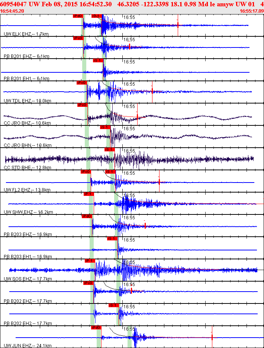Select the station label UW SOS EHZ -- 17.7km
Viewport: 264px width, 348px height.
(28, 279)
